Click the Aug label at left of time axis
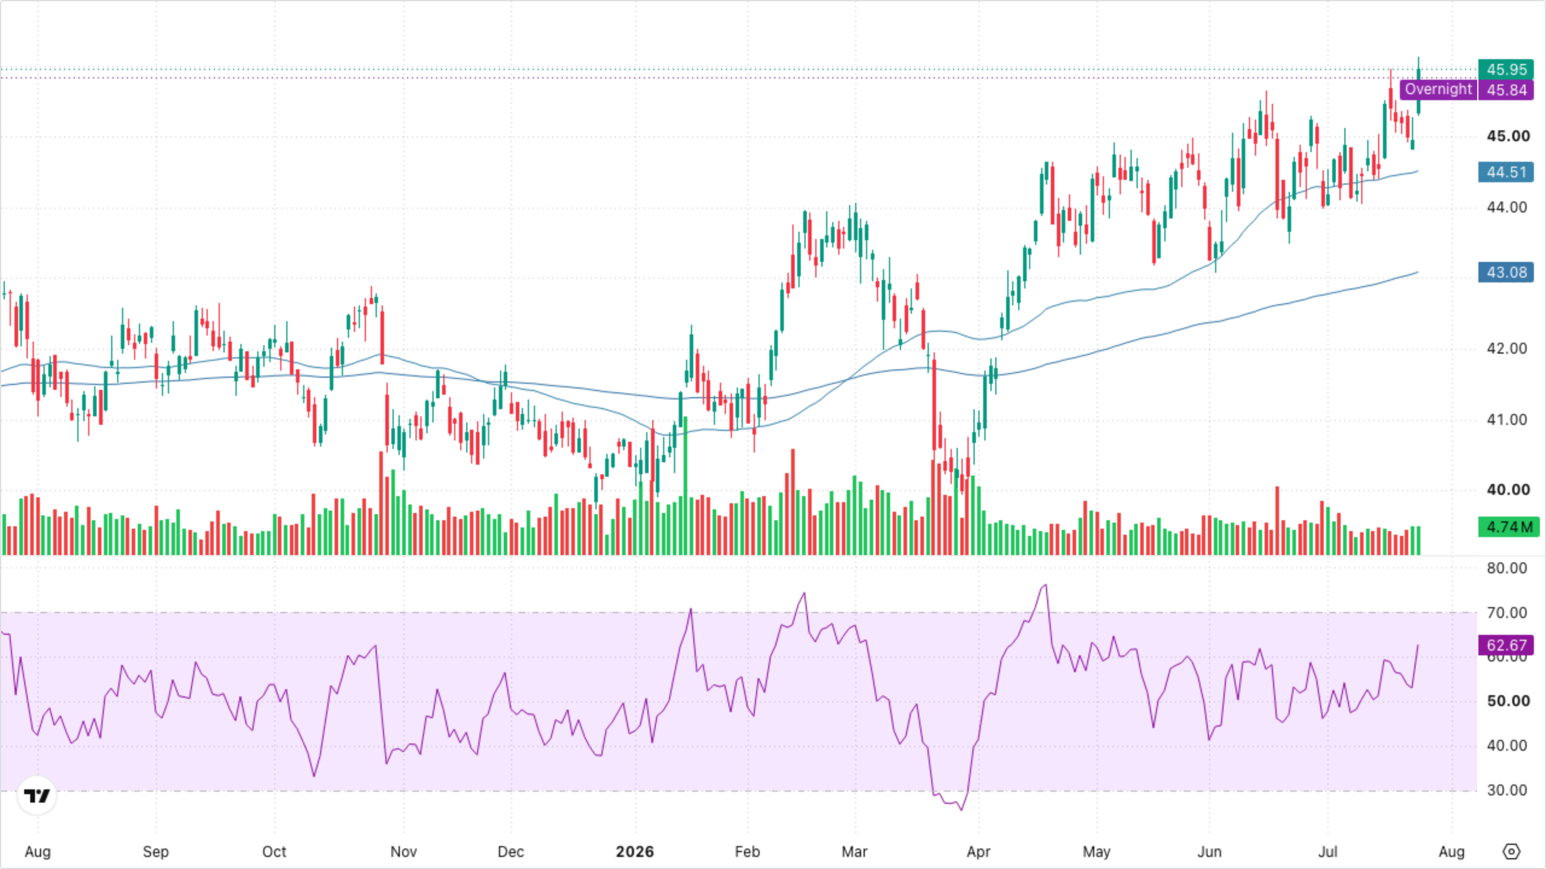The image size is (1546, 869). click(37, 851)
